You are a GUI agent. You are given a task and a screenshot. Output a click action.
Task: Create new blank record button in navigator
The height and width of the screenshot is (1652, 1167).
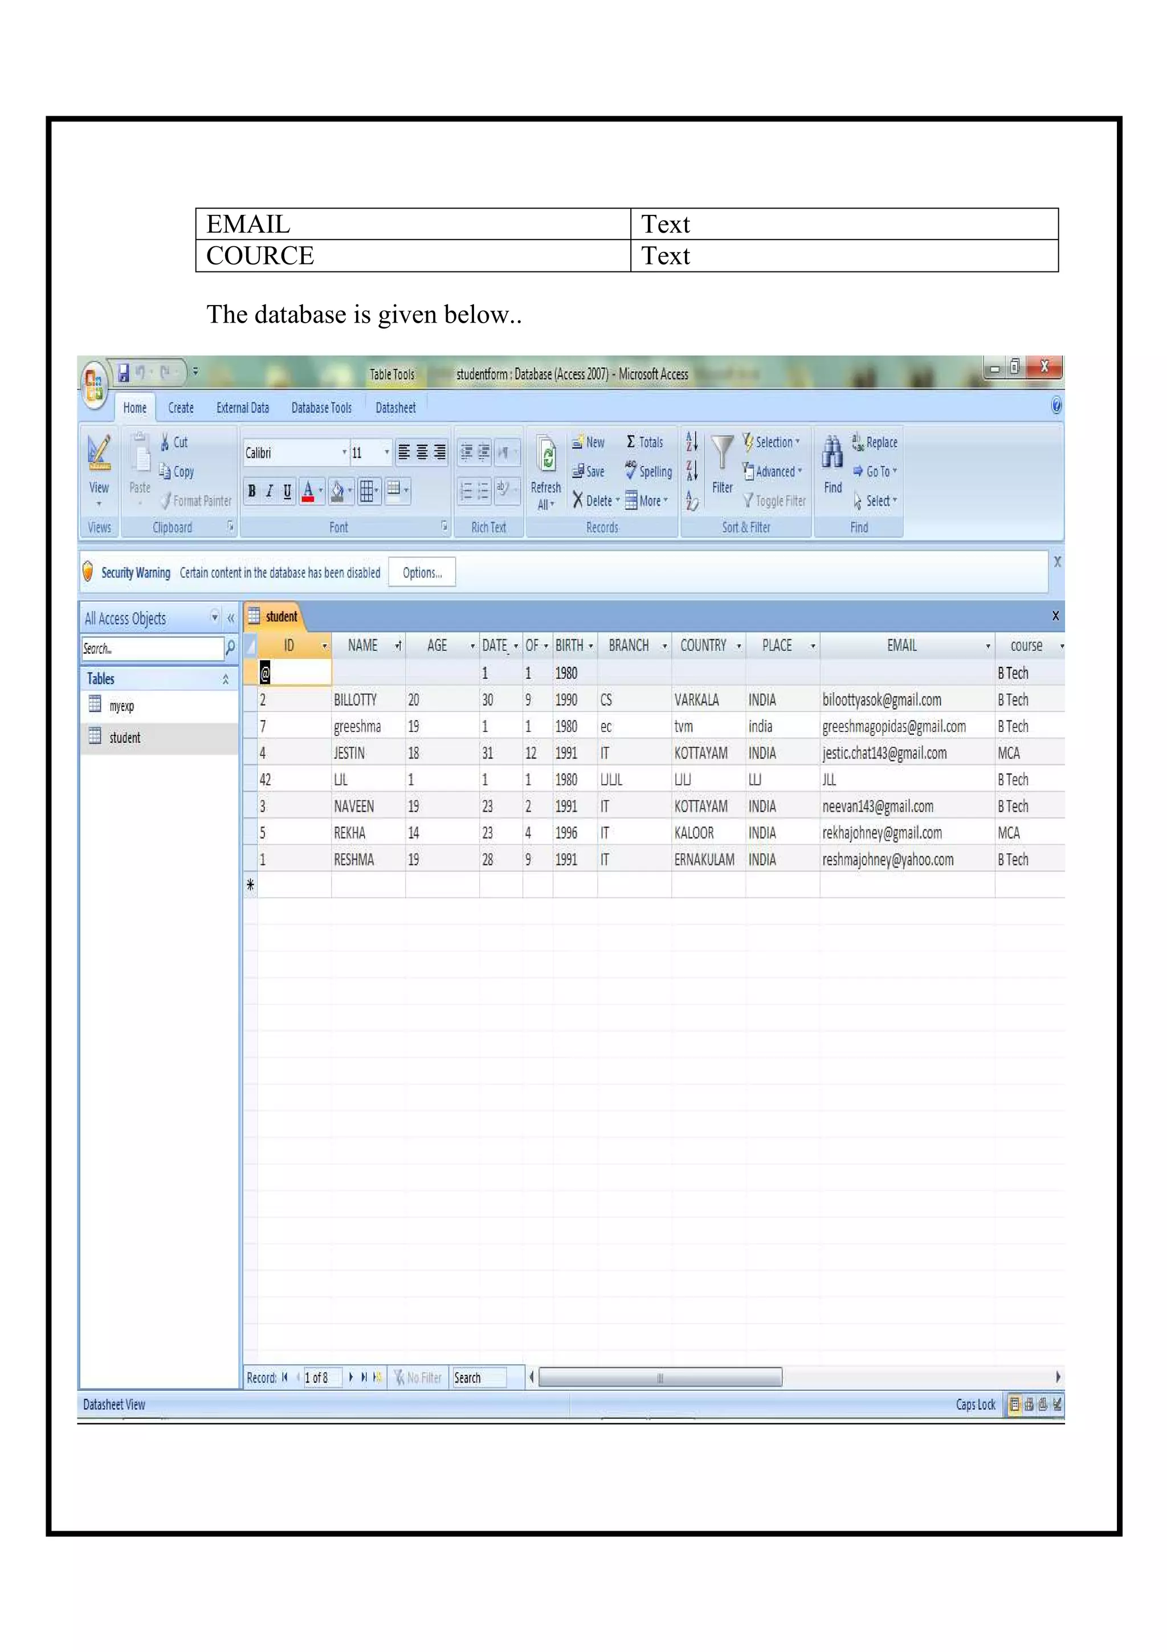377,1377
